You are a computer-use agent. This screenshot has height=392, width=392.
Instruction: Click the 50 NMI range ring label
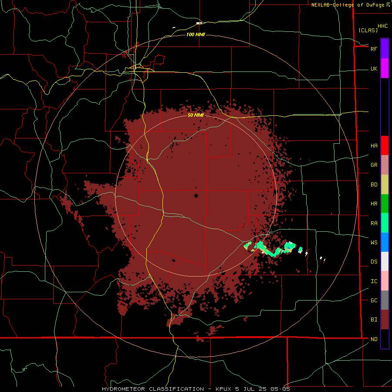[x=196, y=115]
